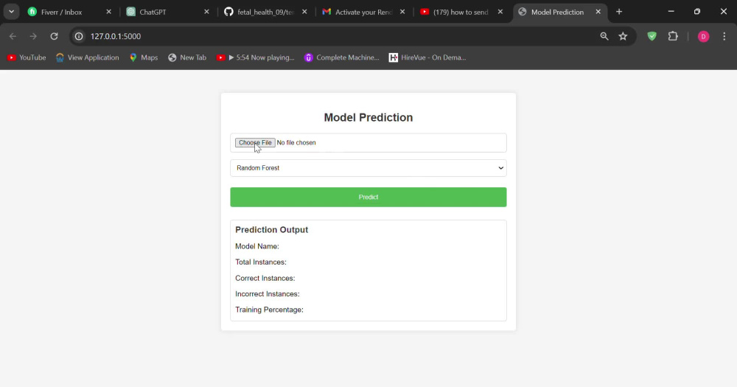Click the "Total Instances:" label
The height and width of the screenshot is (387, 737).
[x=261, y=262]
